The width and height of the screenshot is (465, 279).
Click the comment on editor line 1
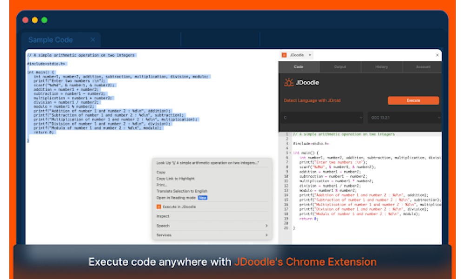click(x=344, y=134)
